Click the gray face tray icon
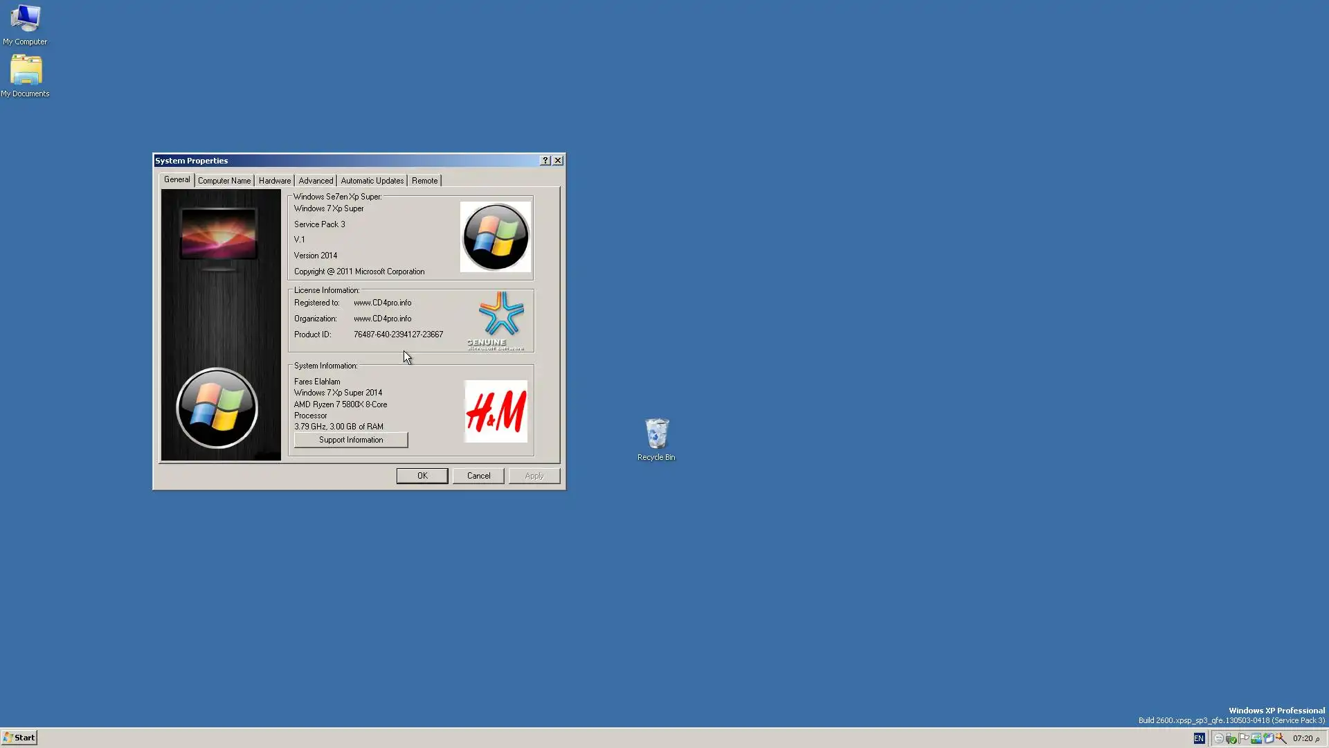Screen dimensions: 1329x748 coord(1219,738)
